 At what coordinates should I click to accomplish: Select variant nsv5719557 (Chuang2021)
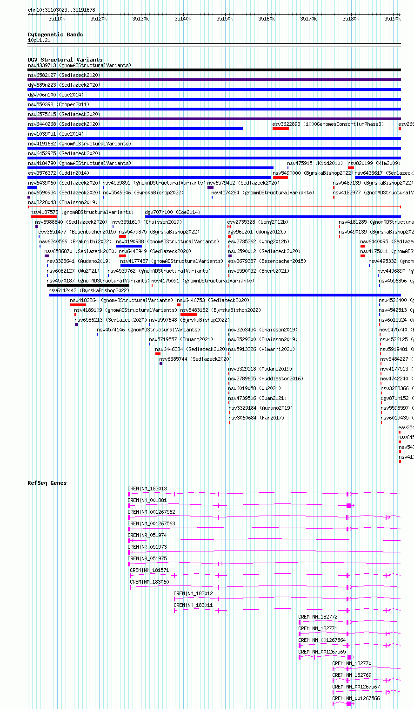click(x=181, y=339)
